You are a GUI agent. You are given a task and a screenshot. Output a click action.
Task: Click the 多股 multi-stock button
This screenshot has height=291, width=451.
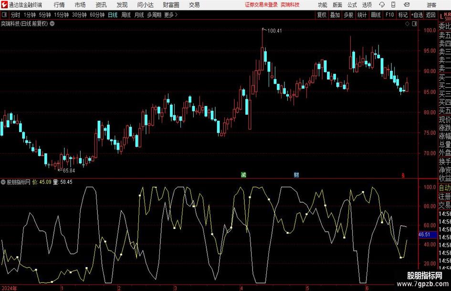click(x=348, y=15)
